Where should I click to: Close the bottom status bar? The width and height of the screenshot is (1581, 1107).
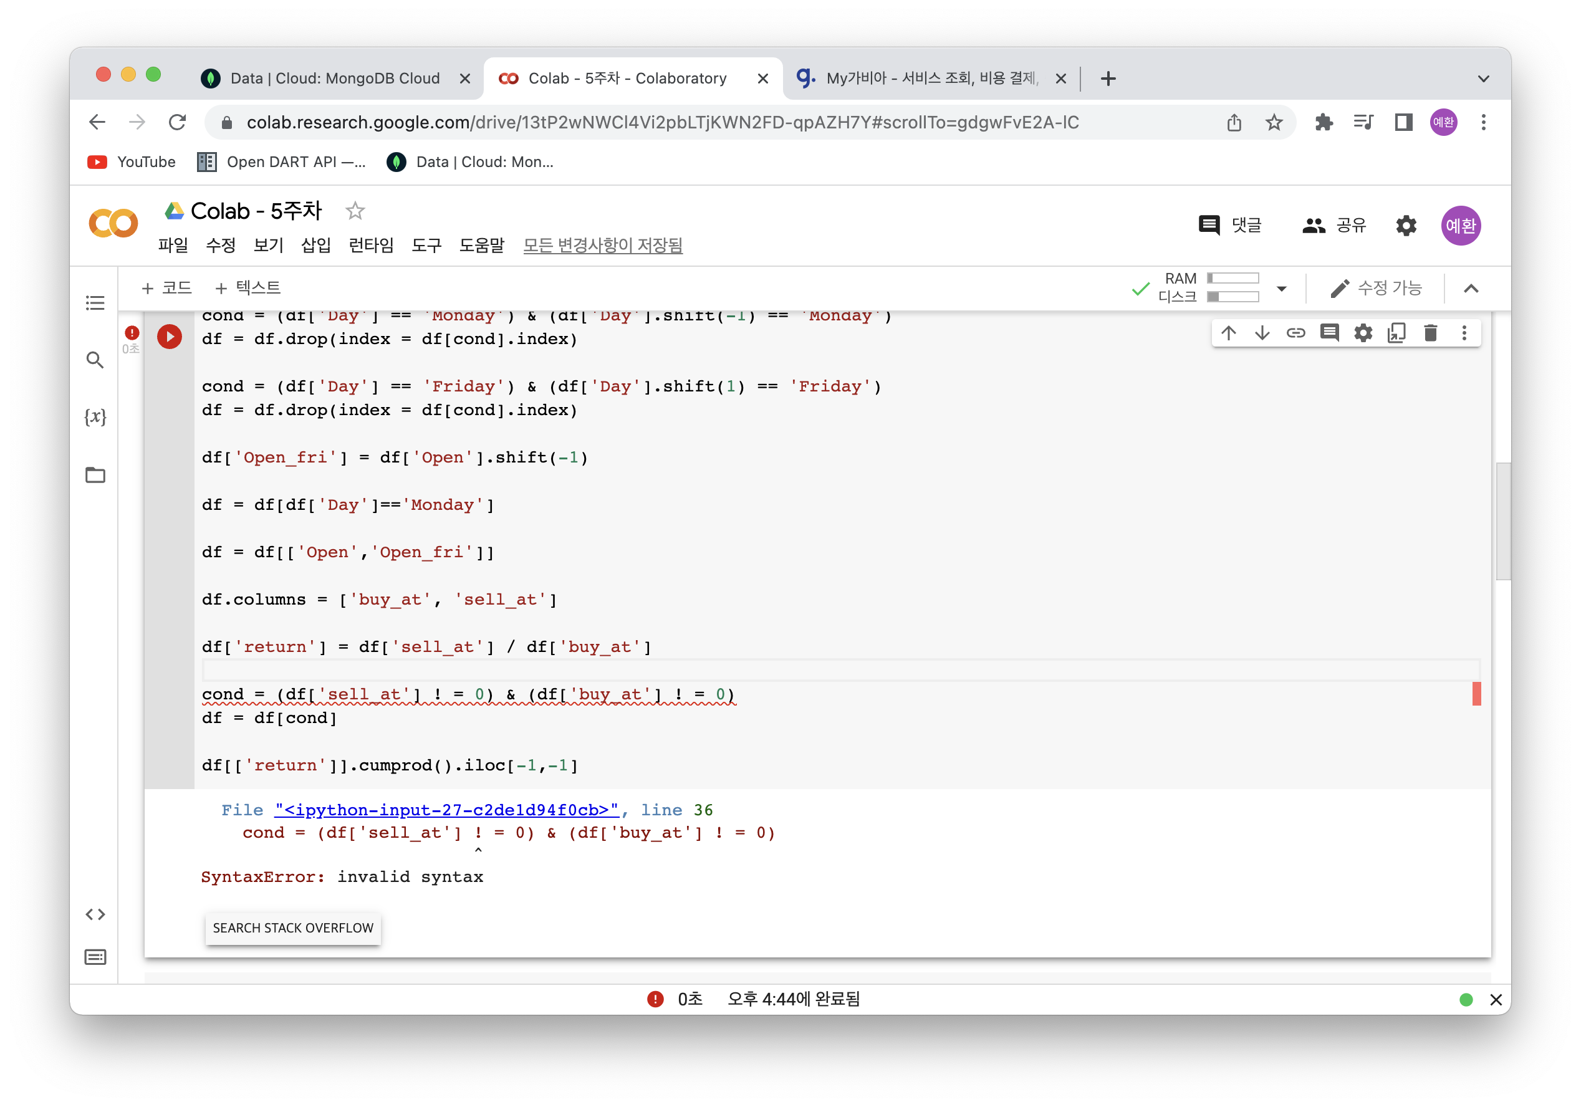click(1496, 1000)
